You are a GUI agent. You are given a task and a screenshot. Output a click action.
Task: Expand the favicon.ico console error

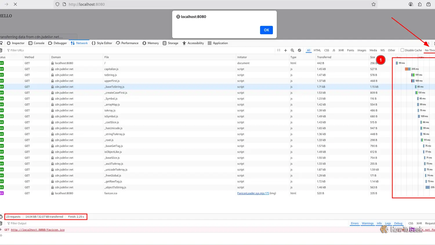pyautogui.click(x=1, y=230)
